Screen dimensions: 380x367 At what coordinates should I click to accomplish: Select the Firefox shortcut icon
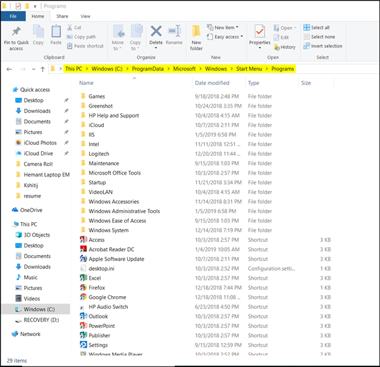pyautogui.click(x=84, y=287)
